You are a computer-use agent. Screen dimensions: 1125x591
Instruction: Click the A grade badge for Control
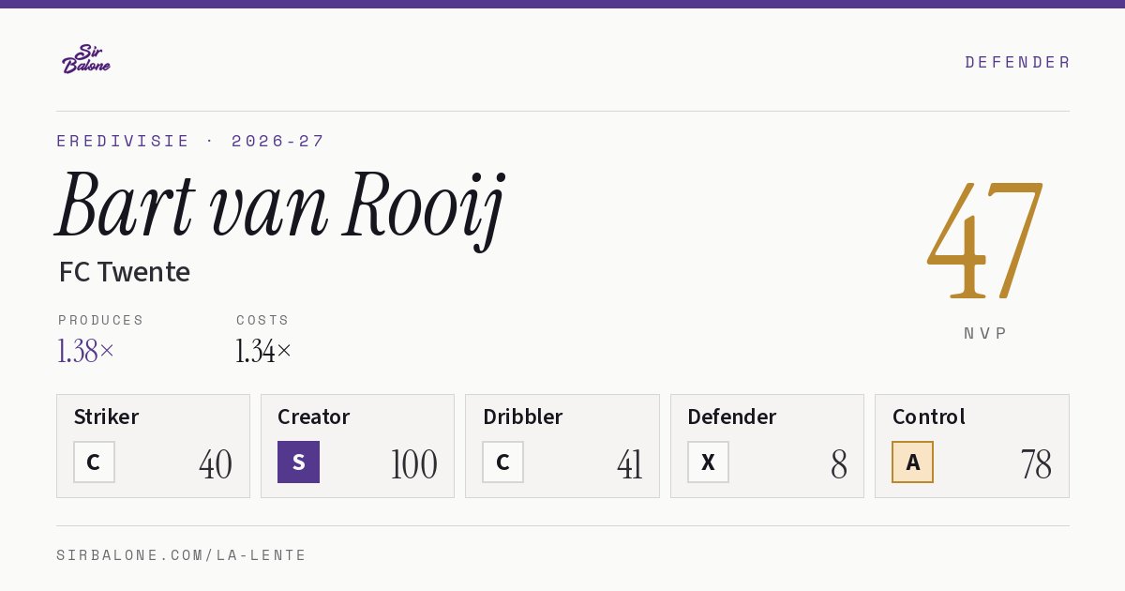coord(912,462)
